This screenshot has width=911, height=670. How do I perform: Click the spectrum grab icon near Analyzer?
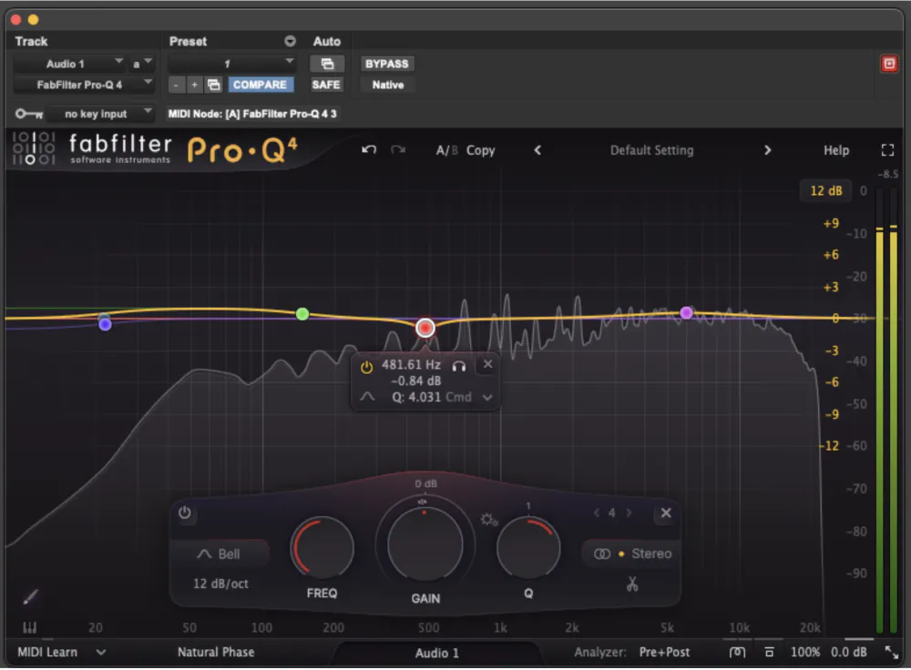tap(737, 652)
